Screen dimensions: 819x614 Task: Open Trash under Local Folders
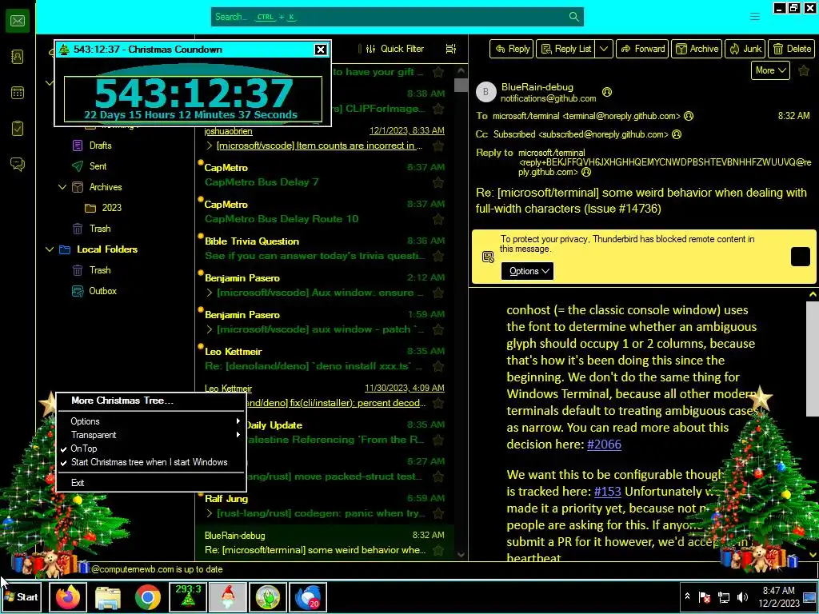click(x=100, y=270)
